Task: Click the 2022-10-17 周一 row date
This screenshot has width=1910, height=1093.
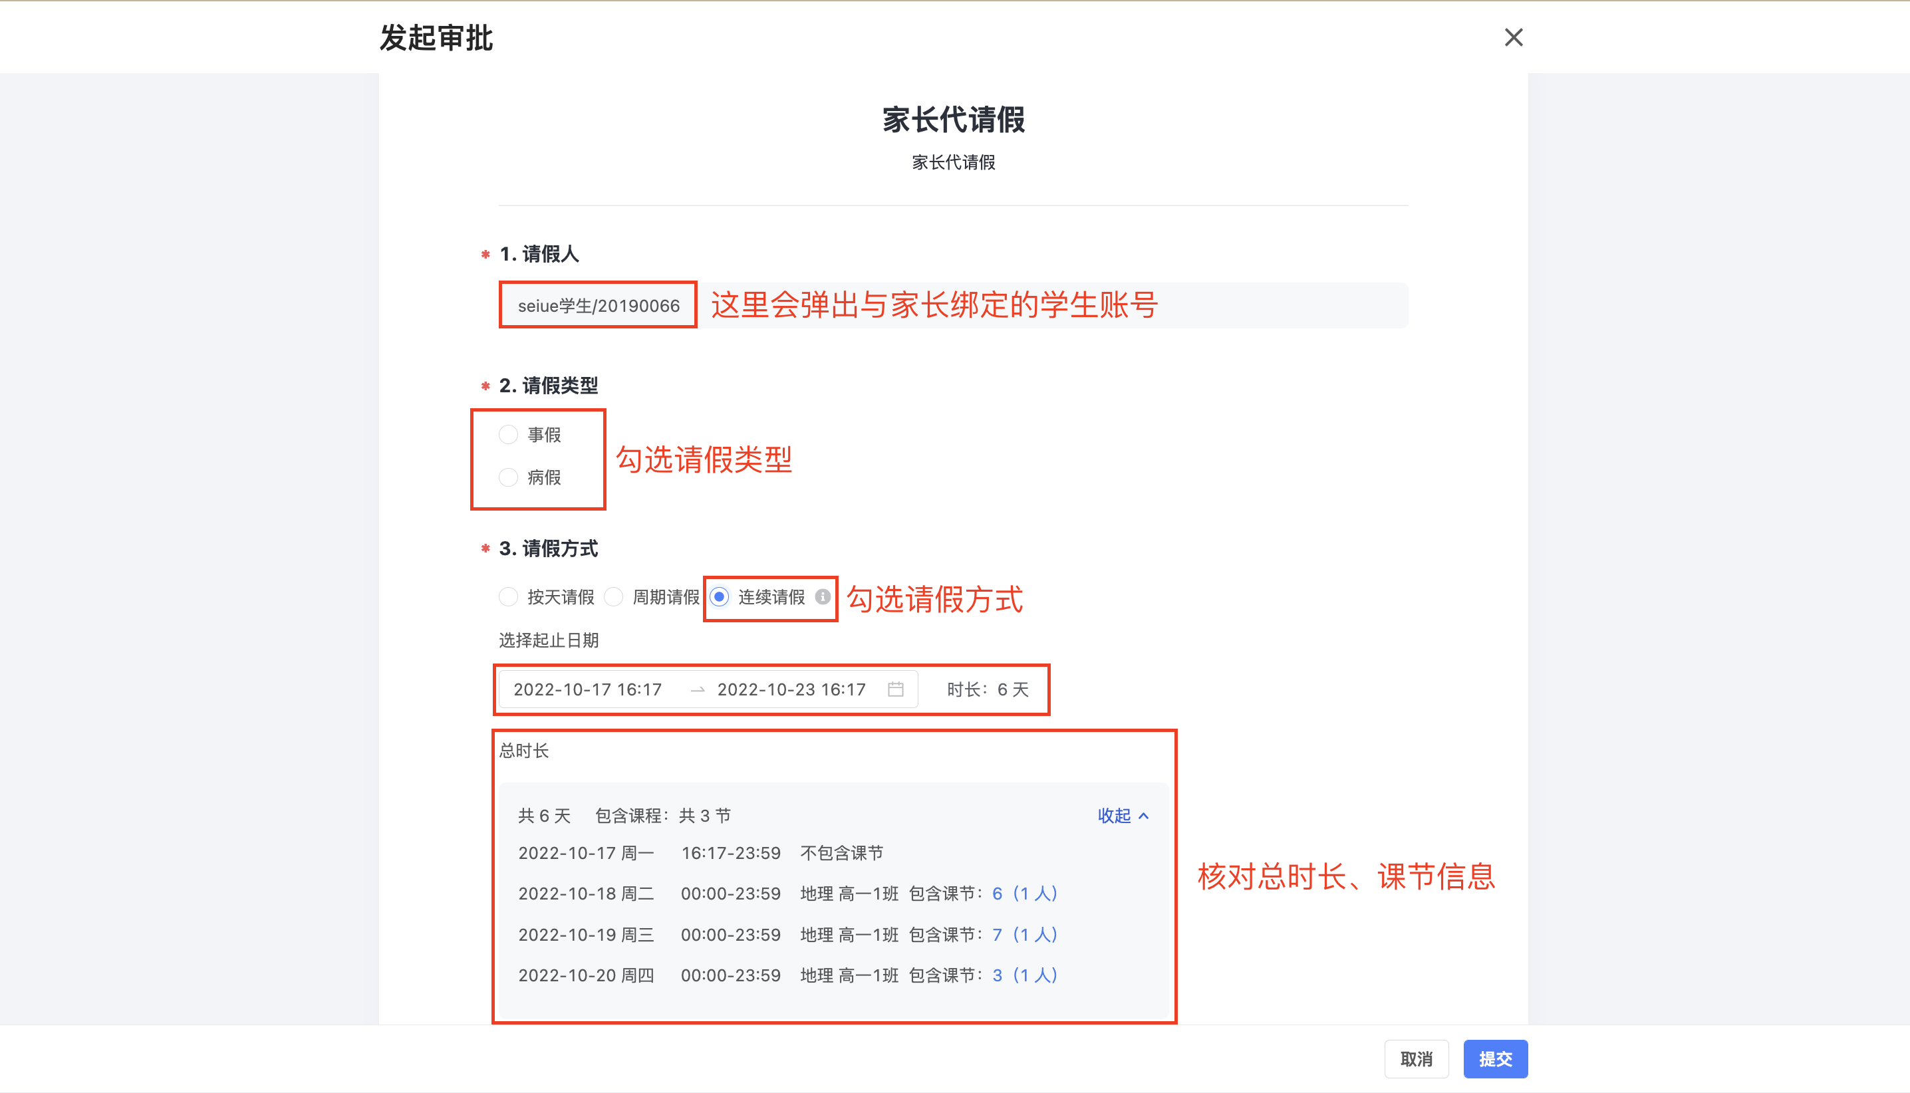Action: click(586, 853)
